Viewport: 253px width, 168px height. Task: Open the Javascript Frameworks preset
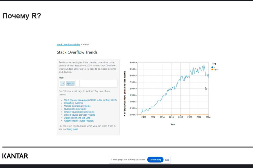pos(75,109)
